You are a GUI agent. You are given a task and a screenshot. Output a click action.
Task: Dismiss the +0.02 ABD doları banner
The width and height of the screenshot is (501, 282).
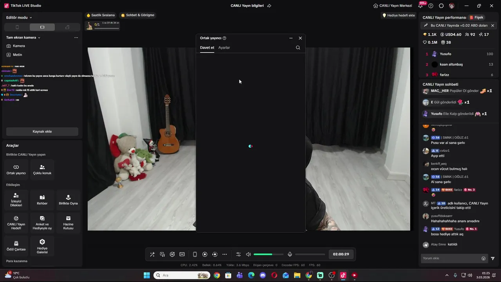click(493, 25)
